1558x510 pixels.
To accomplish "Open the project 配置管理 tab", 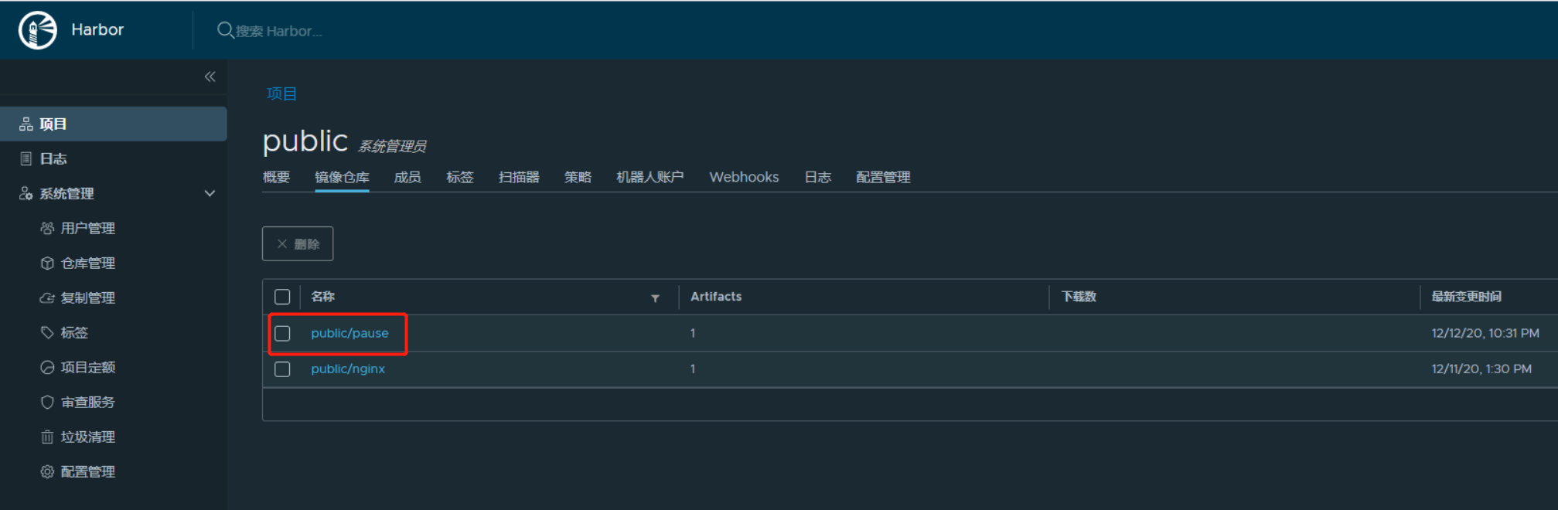I will (x=883, y=177).
